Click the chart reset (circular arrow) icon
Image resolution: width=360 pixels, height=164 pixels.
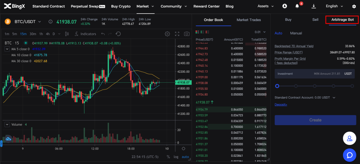[x=118, y=34]
